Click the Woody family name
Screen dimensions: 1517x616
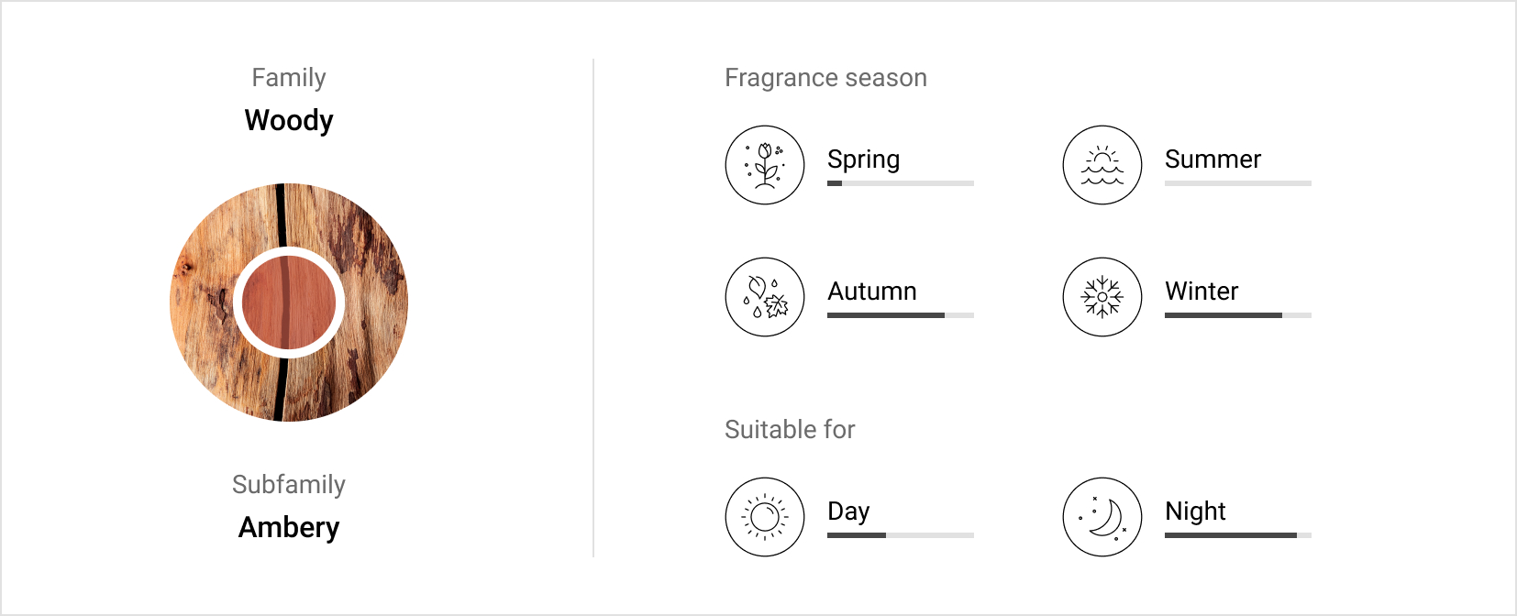coord(289,120)
